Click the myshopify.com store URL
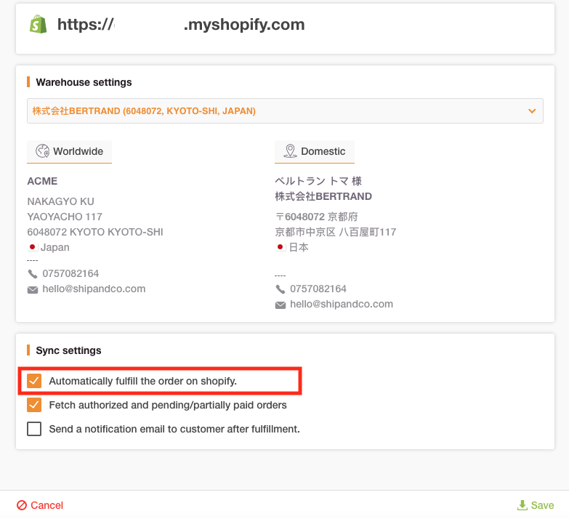The width and height of the screenshot is (569, 519). tap(181, 24)
